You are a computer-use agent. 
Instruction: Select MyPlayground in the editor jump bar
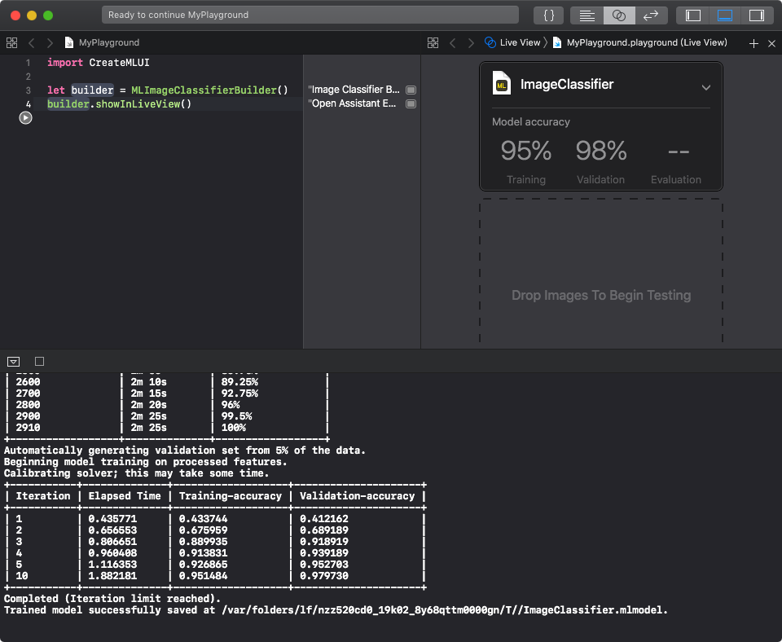coord(108,42)
